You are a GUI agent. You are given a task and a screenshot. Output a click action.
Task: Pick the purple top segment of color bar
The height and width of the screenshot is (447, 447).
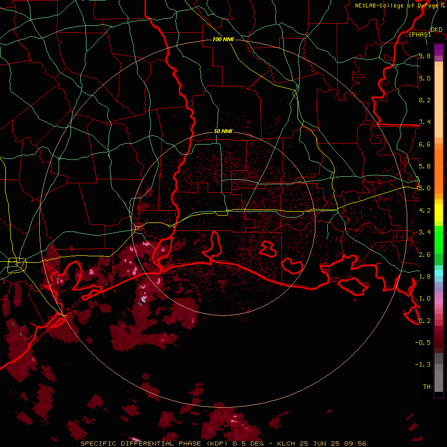[x=439, y=50]
